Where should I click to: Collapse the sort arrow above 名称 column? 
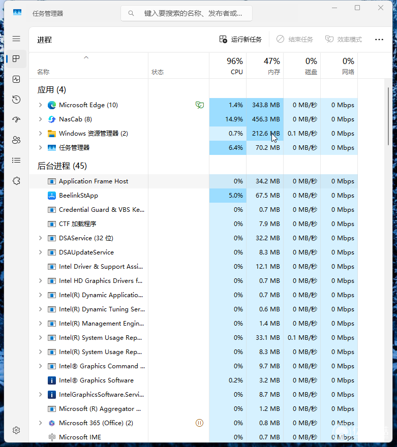pos(86,57)
